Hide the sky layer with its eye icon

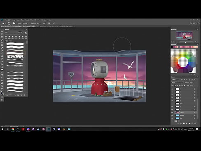click(172, 118)
